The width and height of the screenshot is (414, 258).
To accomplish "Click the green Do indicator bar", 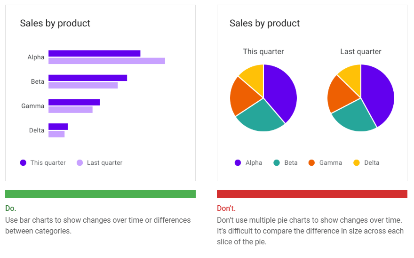I will tap(100, 193).
